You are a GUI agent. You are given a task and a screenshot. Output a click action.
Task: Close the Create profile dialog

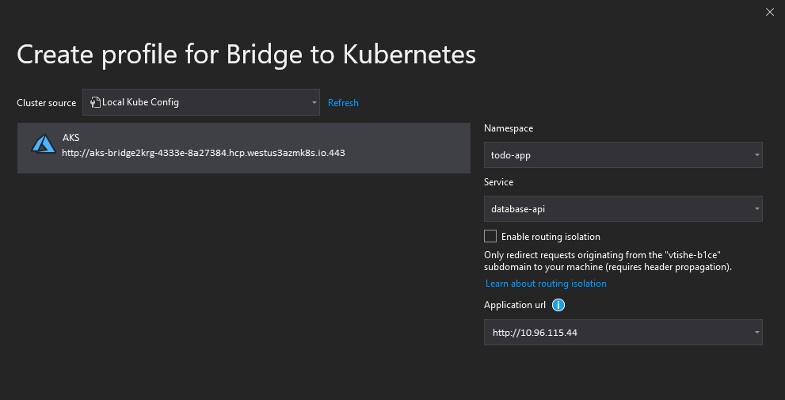[x=769, y=12]
